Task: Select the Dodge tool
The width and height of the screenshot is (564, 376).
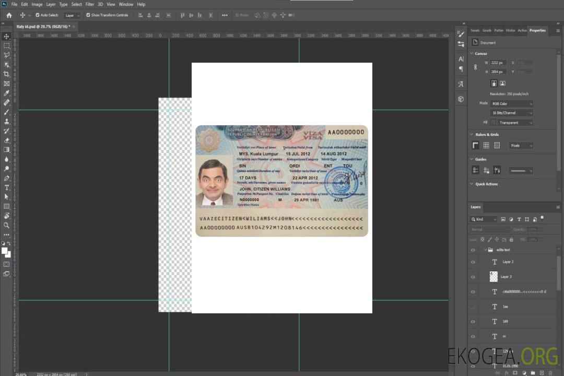Action: tap(6, 168)
